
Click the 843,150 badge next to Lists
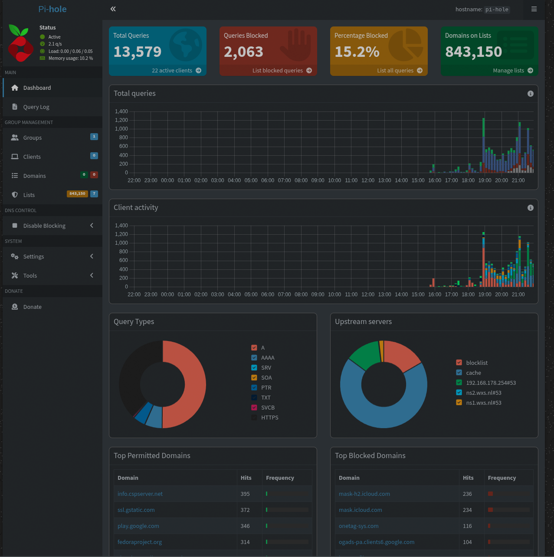coord(77,194)
